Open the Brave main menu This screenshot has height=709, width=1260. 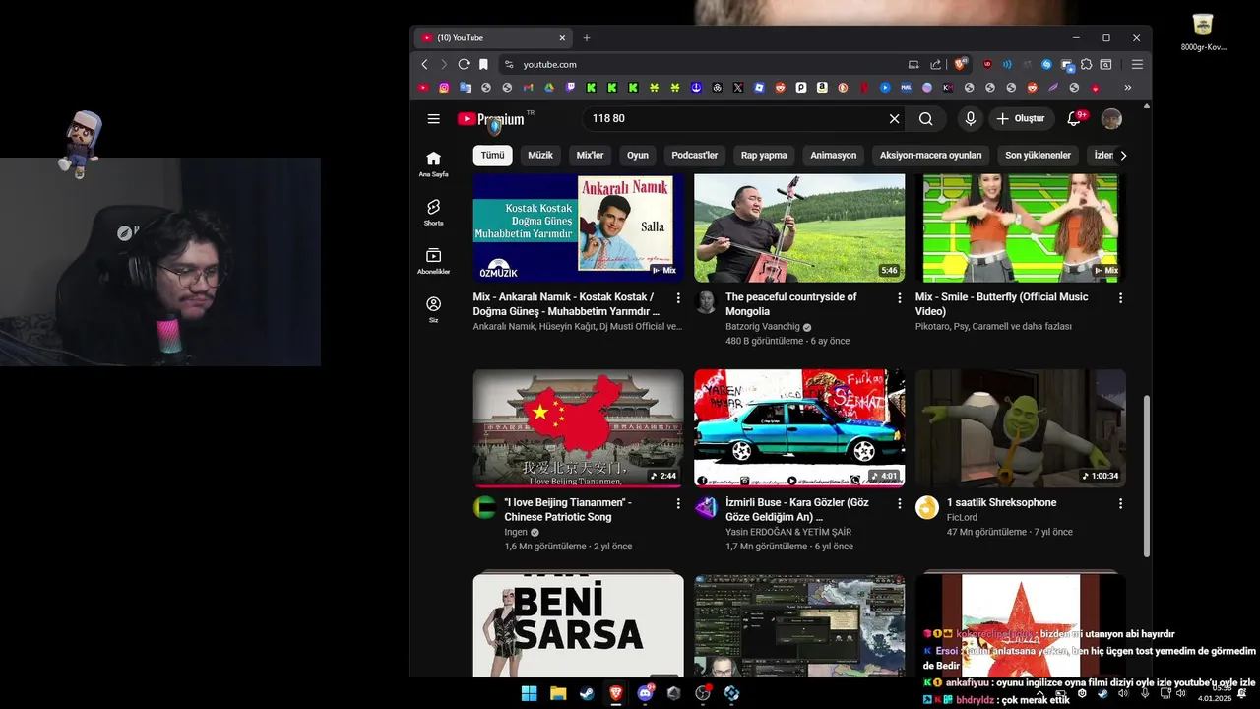pos(1137,64)
